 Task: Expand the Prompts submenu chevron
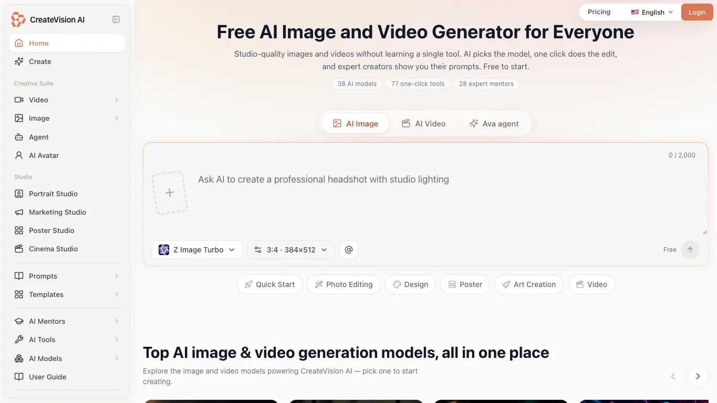pyautogui.click(x=117, y=276)
